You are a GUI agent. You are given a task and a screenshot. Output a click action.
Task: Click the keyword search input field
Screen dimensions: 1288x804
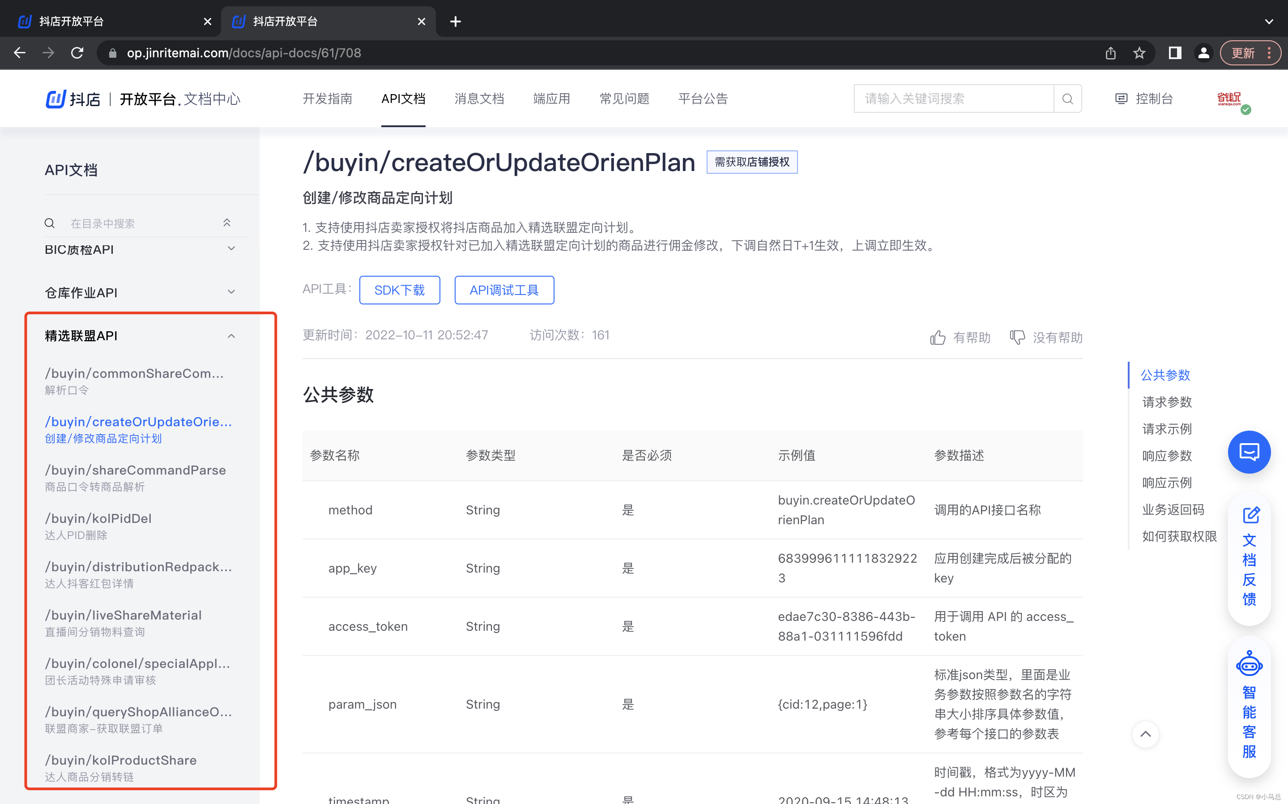pyautogui.click(x=954, y=99)
